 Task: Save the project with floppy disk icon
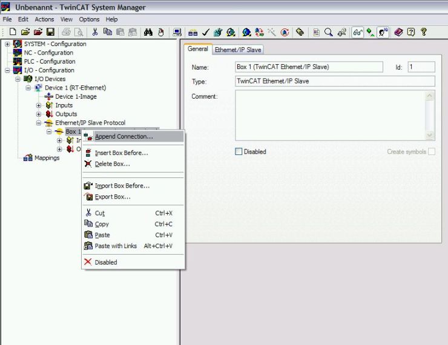tap(51, 32)
